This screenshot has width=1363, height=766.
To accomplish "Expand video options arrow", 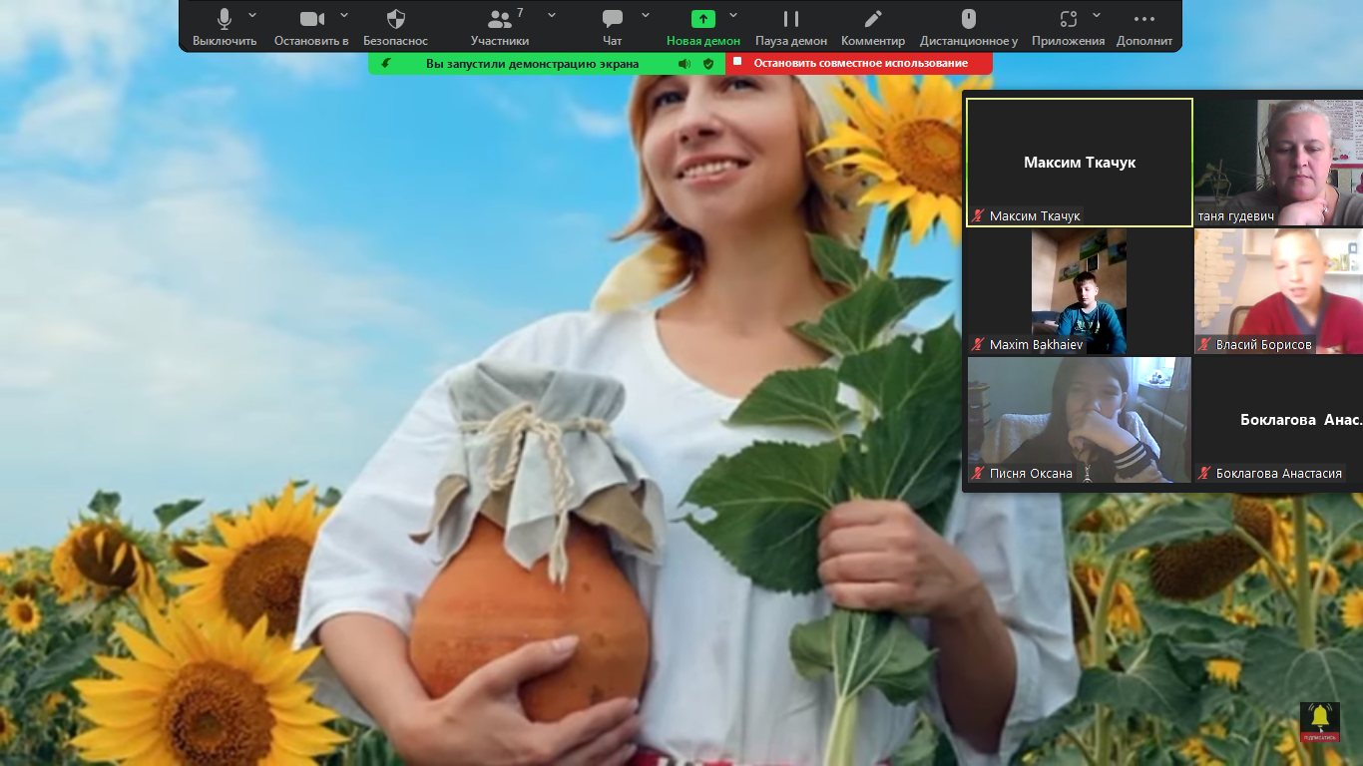I will pos(344,15).
